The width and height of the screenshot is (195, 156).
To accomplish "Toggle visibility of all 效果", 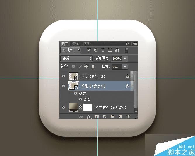I will 75,93.
